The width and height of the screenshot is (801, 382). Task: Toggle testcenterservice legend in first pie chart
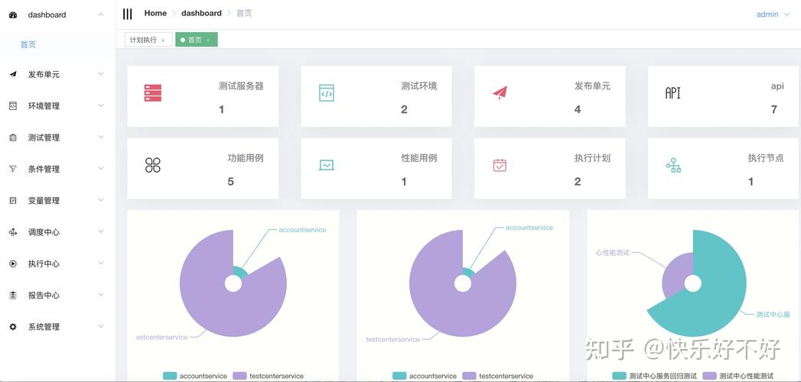pyautogui.click(x=269, y=376)
